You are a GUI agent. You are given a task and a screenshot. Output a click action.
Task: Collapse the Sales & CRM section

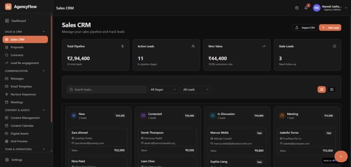(44, 32)
